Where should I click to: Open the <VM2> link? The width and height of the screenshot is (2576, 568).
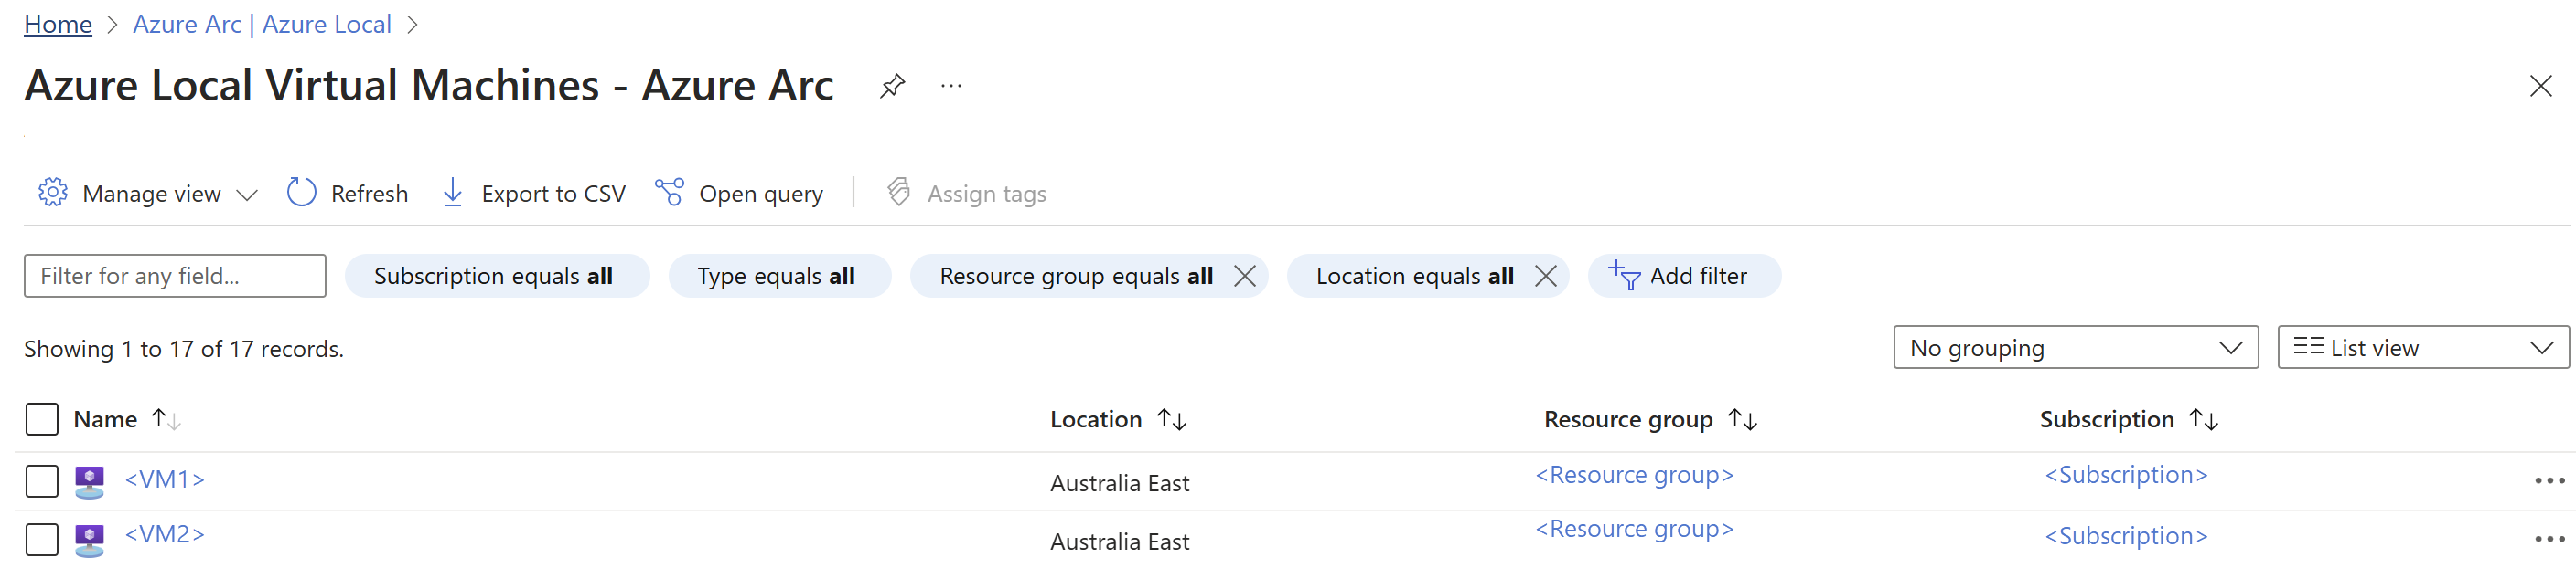click(x=165, y=534)
